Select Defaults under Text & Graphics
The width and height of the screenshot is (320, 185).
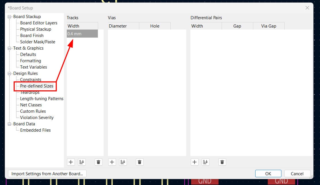(28, 54)
